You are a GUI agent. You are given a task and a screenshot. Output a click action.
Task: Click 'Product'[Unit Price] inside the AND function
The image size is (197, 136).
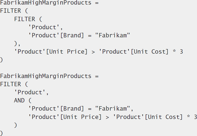[x=65, y=117]
